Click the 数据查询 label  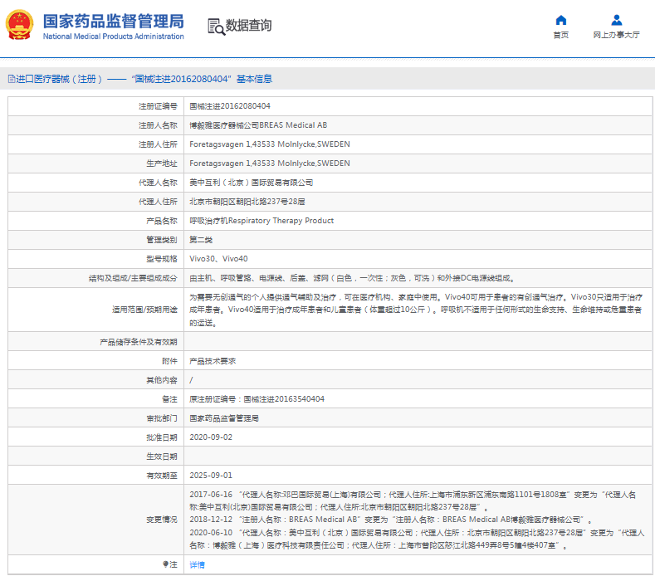point(248,26)
